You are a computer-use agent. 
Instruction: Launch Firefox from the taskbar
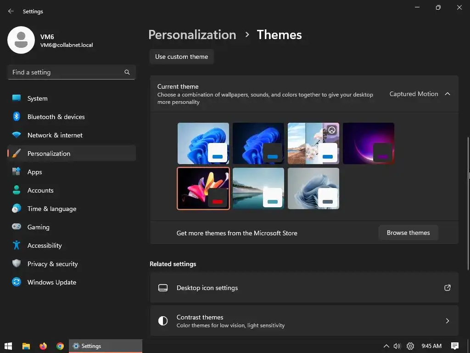tap(43, 346)
